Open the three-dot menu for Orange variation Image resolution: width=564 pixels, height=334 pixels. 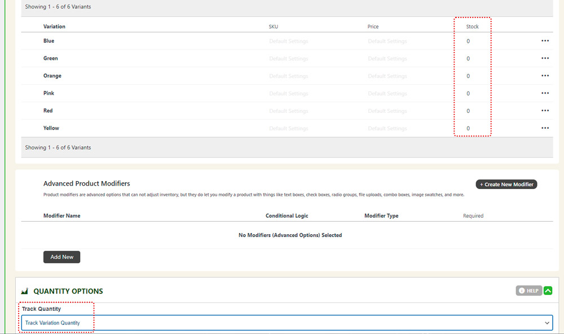(545, 76)
